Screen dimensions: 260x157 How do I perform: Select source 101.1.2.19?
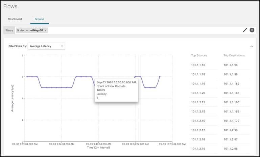pos(198,149)
